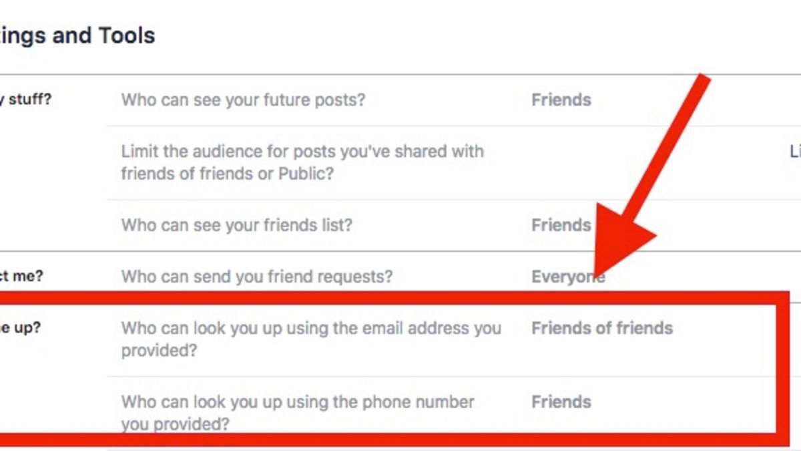Change "Everyone" for friend requests
Viewport: 801px width, 451px height.
[x=569, y=277]
